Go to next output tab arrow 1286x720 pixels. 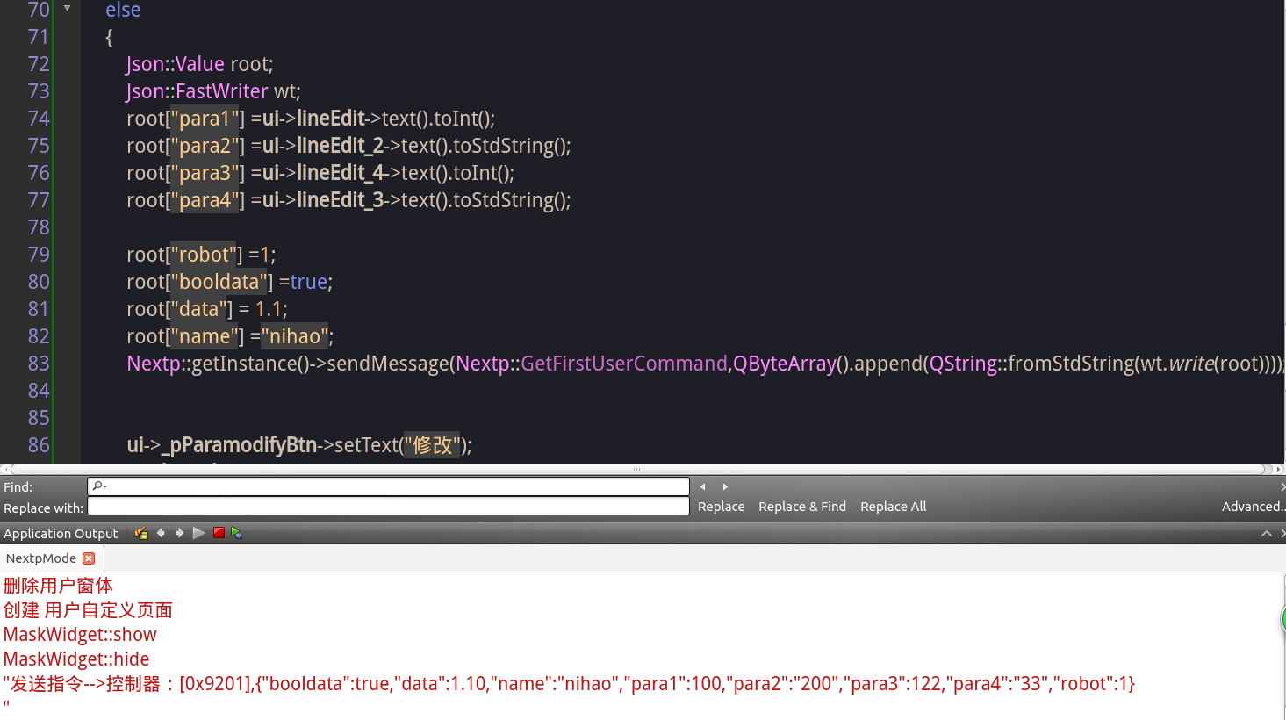[x=180, y=533]
